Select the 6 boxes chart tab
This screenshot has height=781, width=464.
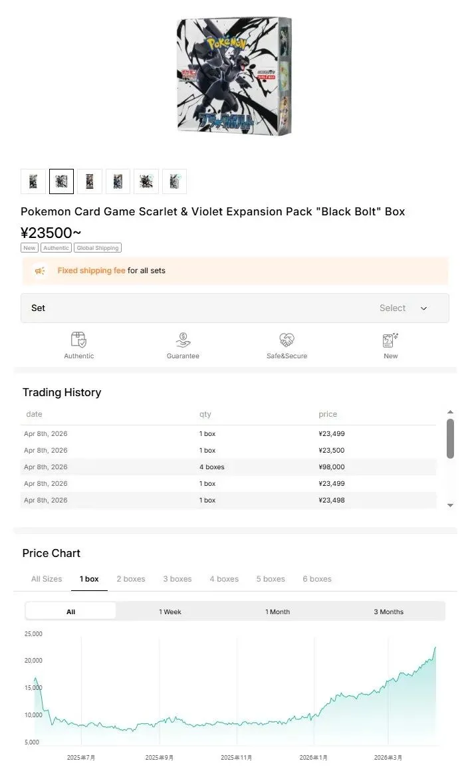click(317, 579)
